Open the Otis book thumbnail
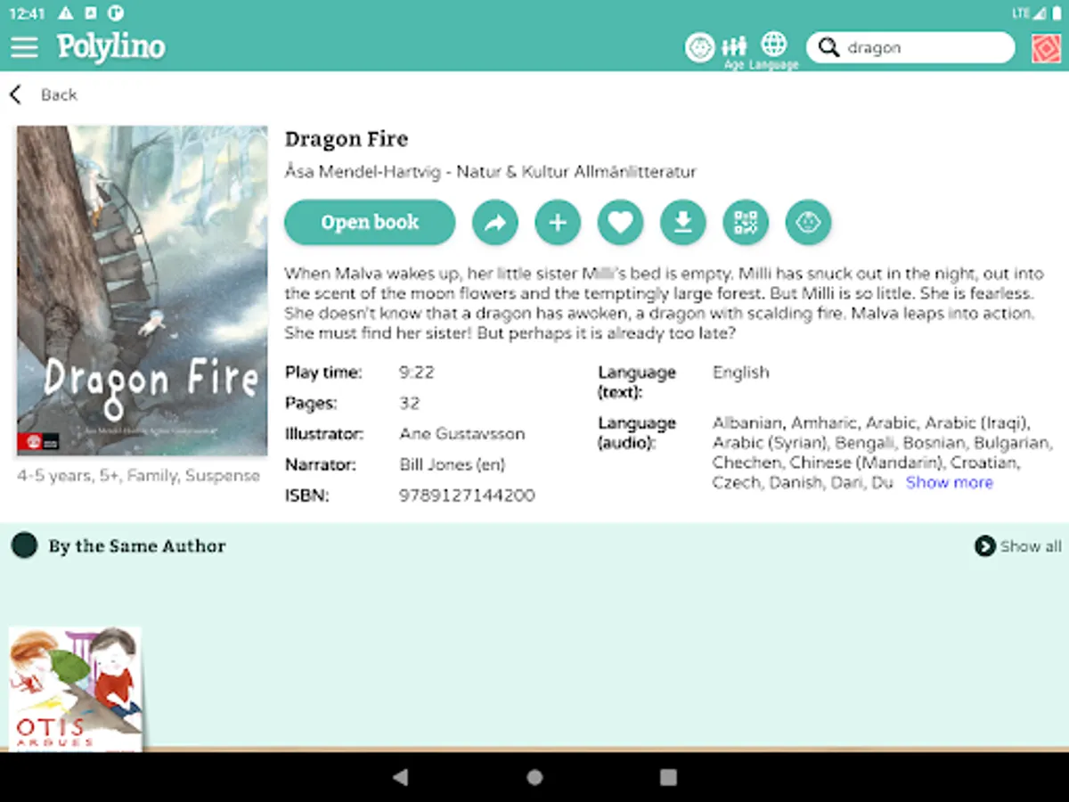The height and width of the screenshot is (802, 1069). pyautogui.click(x=76, y=688)
